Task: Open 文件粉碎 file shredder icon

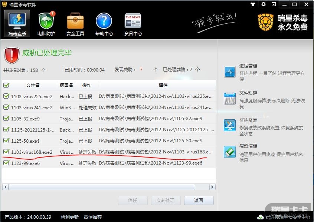Action: [x=230, y=99]
